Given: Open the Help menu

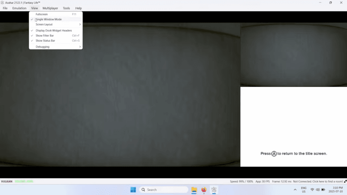Looking at the screenshot, I should click(x=78, y=8).
